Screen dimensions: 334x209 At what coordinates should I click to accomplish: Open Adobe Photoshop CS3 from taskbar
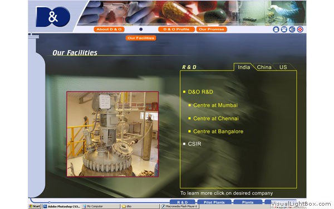62,206
